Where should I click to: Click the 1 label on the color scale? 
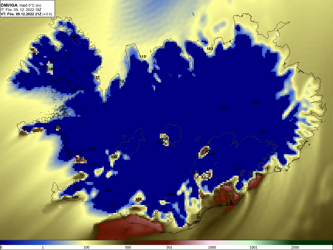point(43,247)
